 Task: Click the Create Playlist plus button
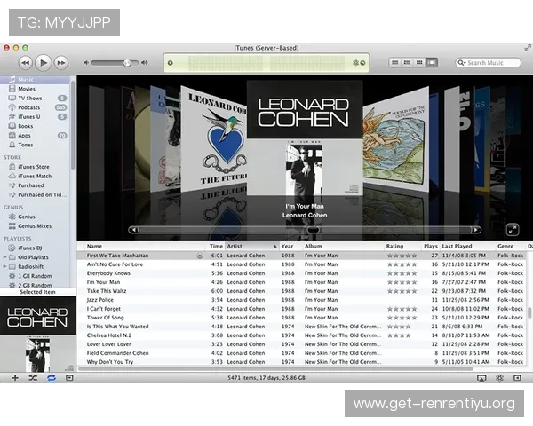tap(15, 378)
